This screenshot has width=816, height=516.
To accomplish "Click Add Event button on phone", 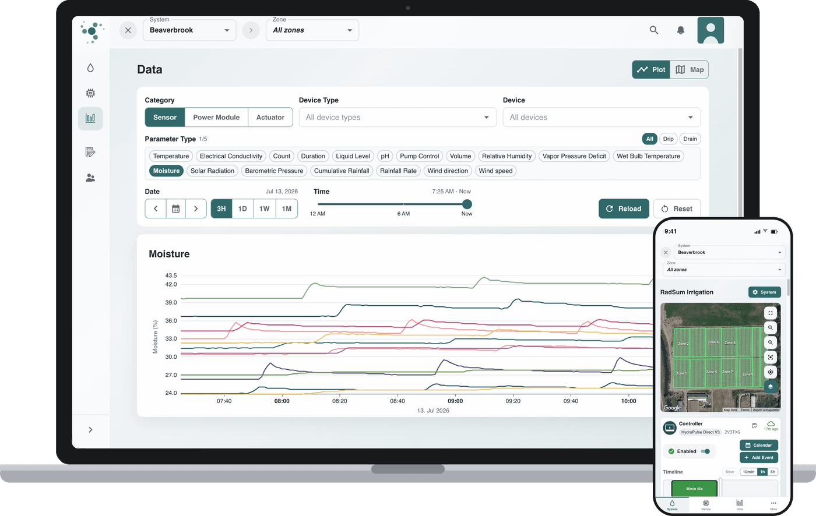I will (x=759, y=457).
